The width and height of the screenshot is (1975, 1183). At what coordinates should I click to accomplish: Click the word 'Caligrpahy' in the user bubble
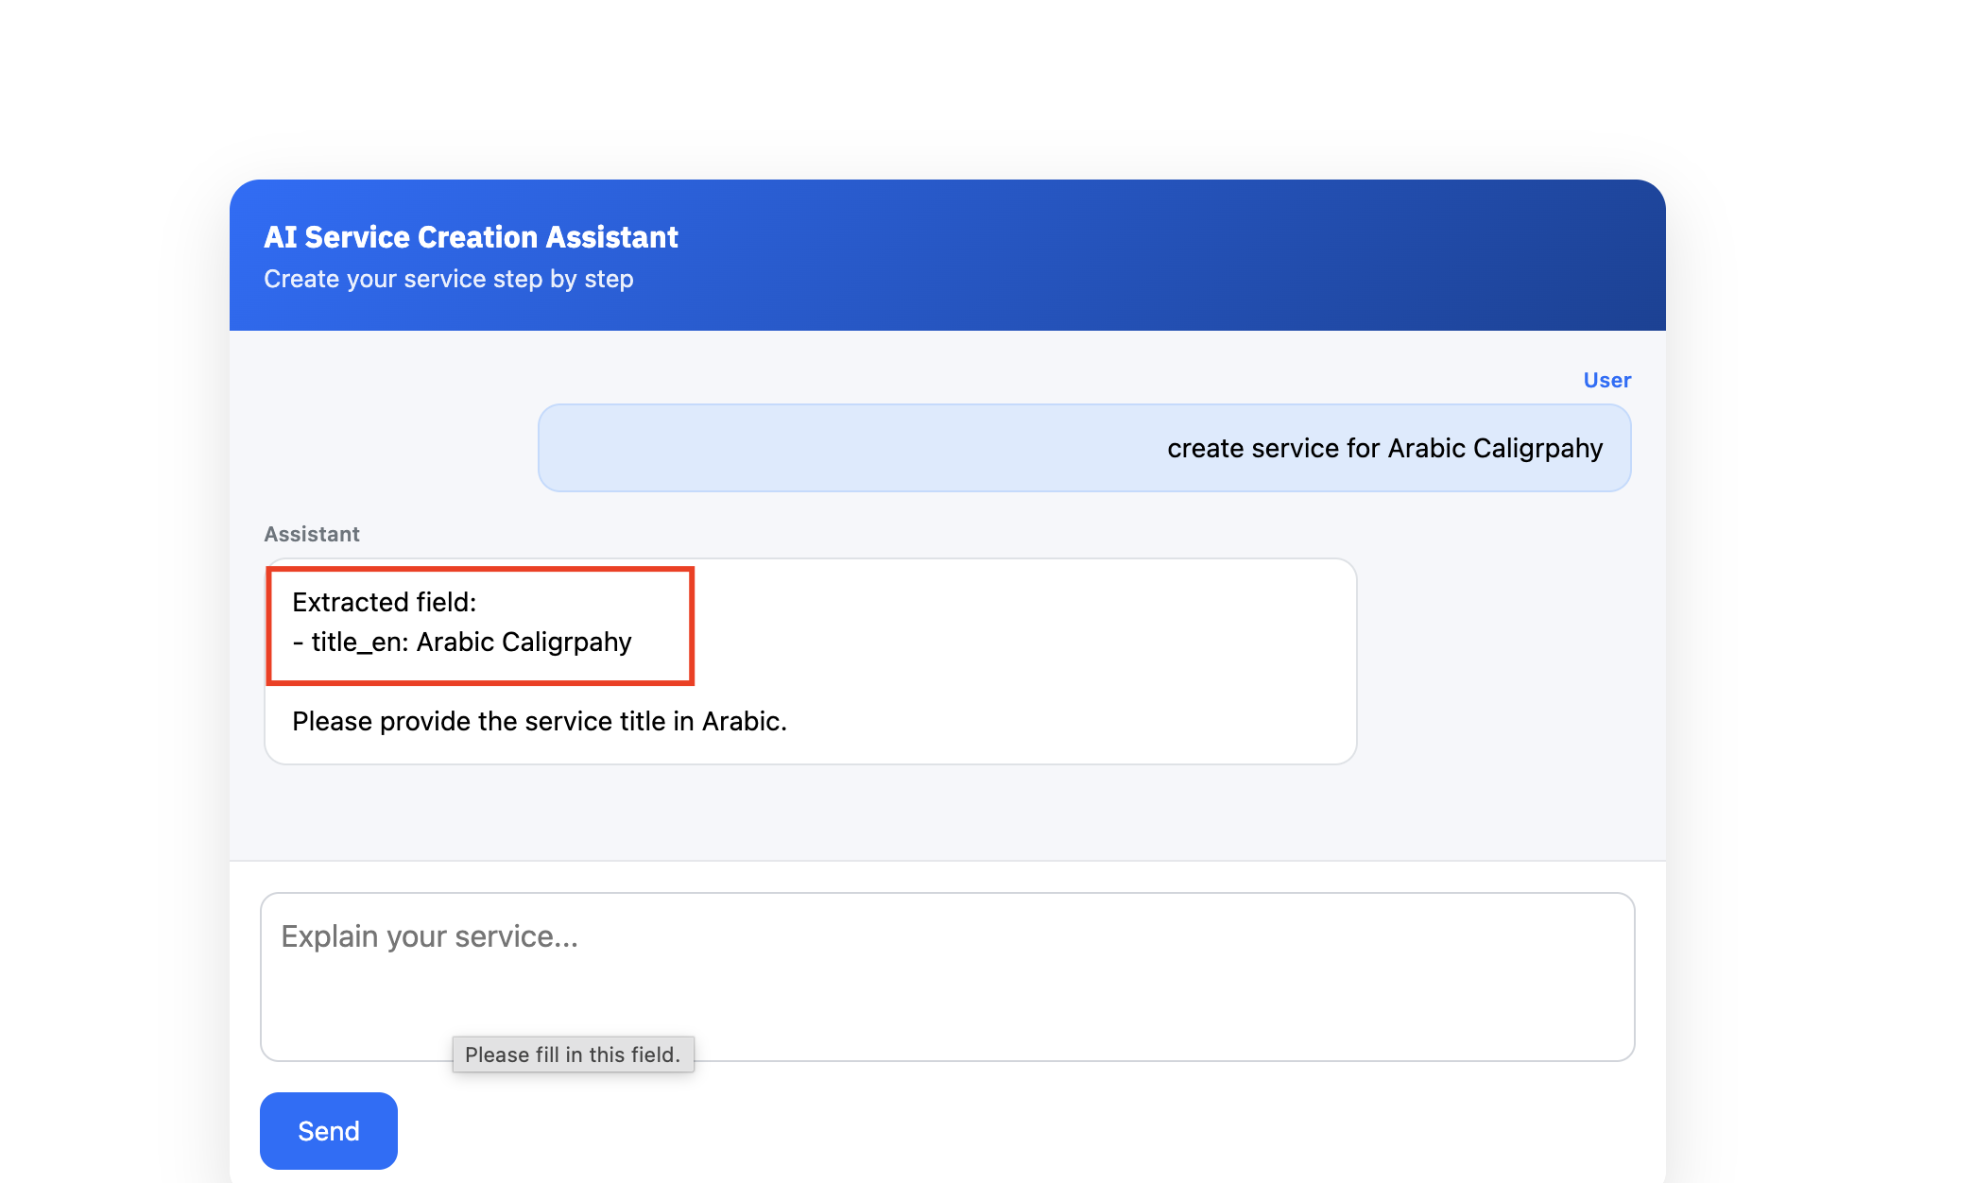(1537, 448)
